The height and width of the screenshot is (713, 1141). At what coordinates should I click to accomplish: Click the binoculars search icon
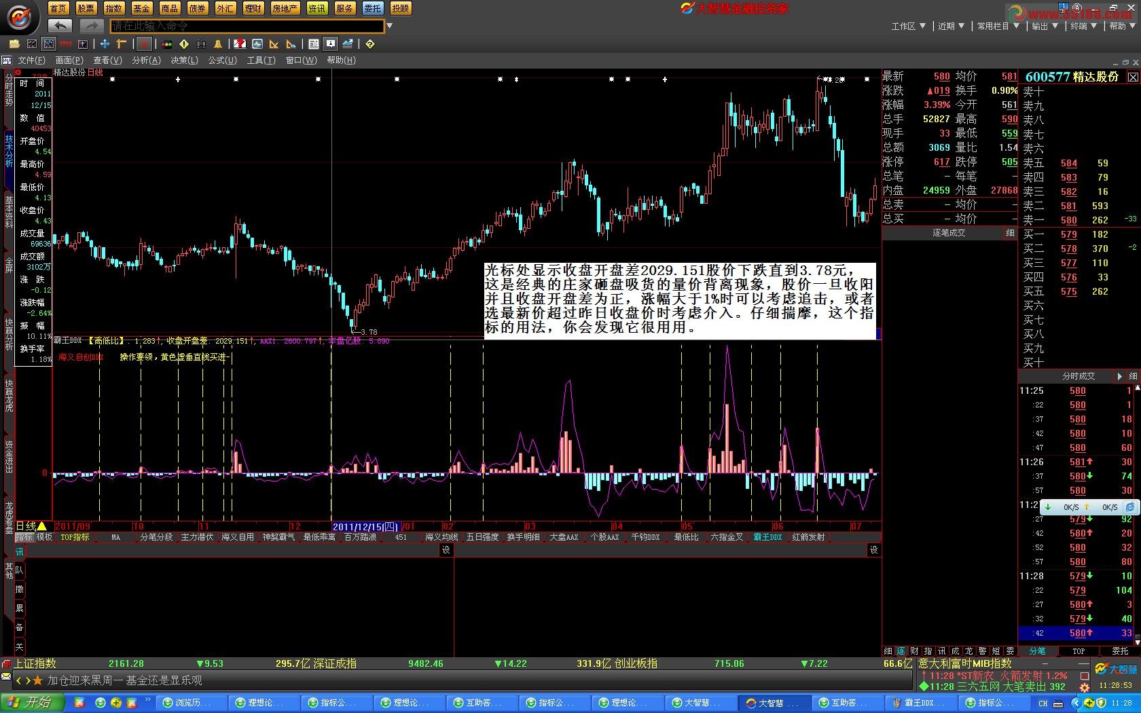201,44
